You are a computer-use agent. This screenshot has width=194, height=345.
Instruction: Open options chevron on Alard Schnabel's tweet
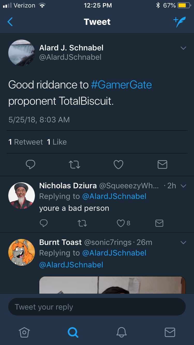click(183, 48)
